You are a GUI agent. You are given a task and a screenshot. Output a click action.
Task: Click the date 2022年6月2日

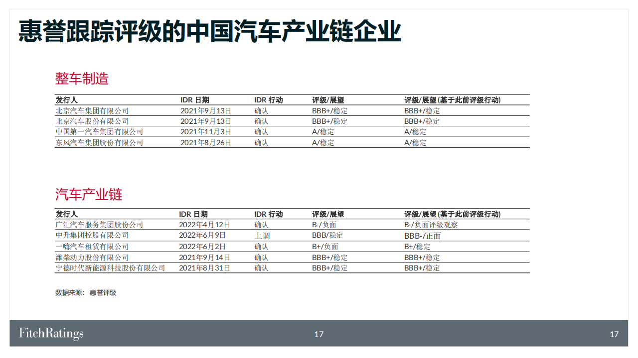coord(202,247)
